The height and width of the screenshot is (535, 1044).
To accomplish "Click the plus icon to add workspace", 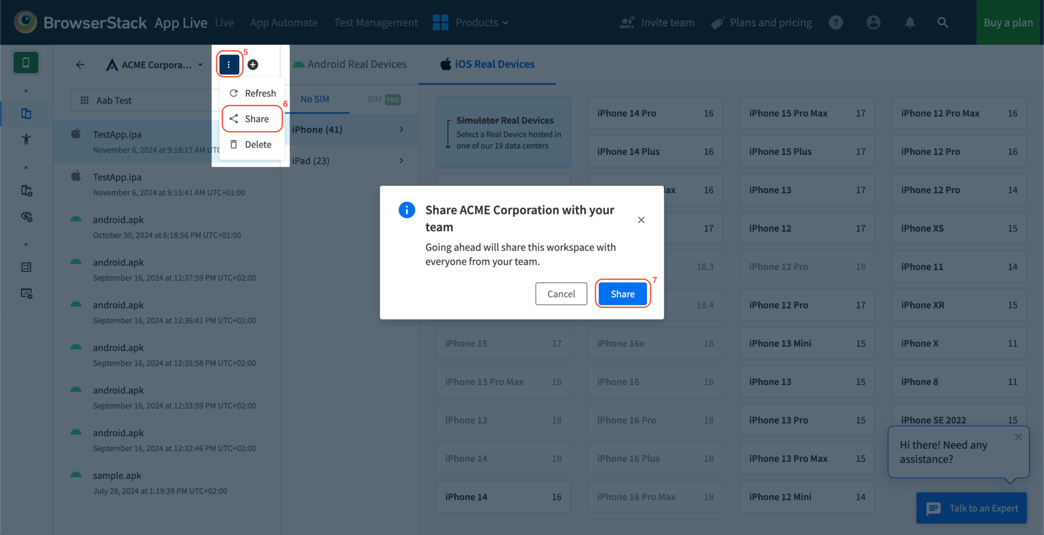I will [253, 64].
